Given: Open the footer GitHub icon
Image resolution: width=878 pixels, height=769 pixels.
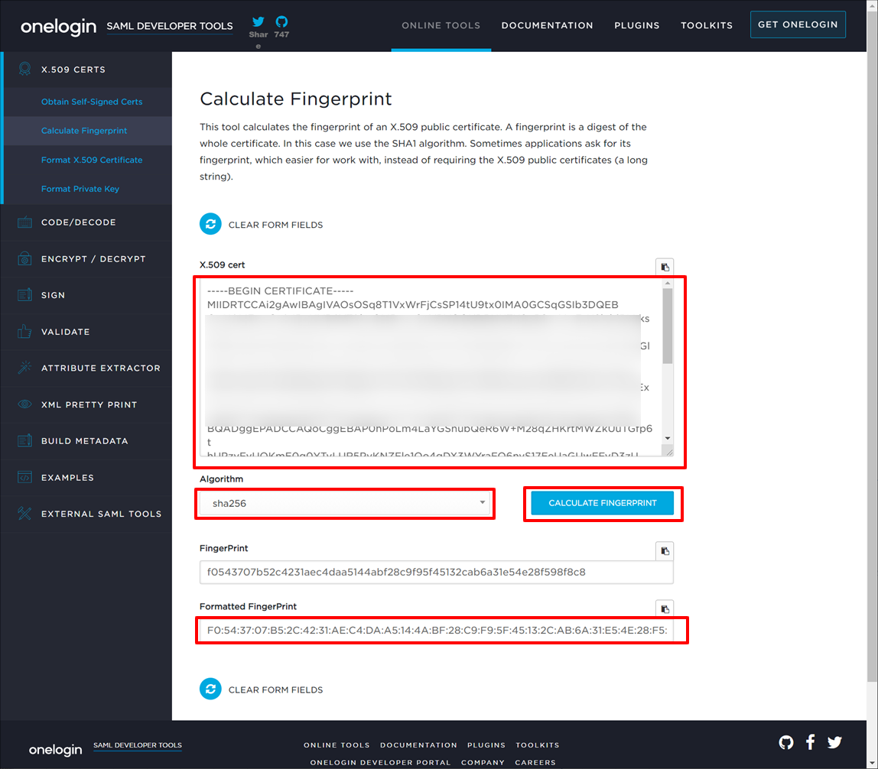Looking at the screenshot, I should point(786,742).
